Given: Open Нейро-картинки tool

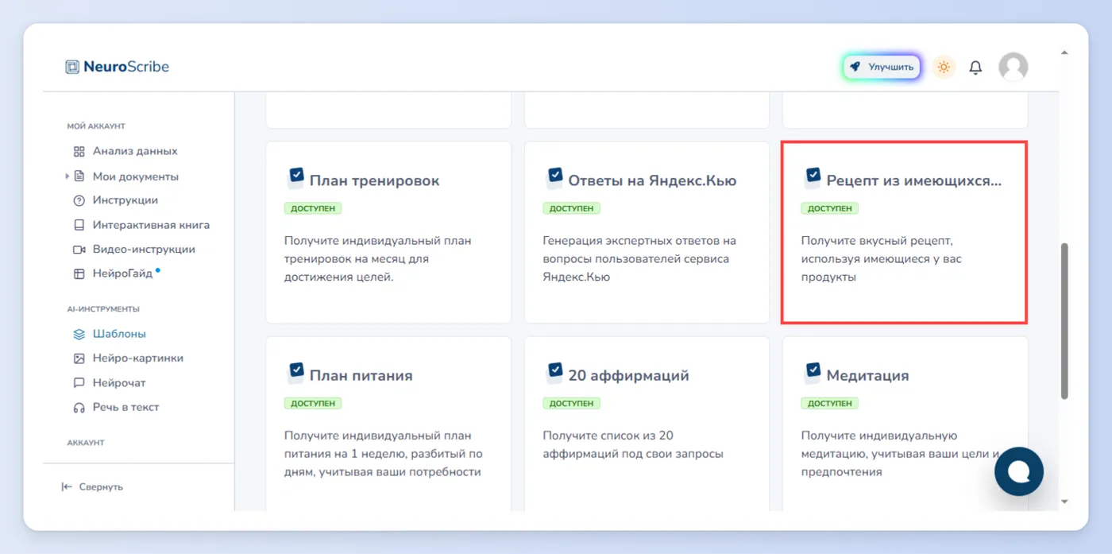Looking at the screenshot, I should 138,358.
